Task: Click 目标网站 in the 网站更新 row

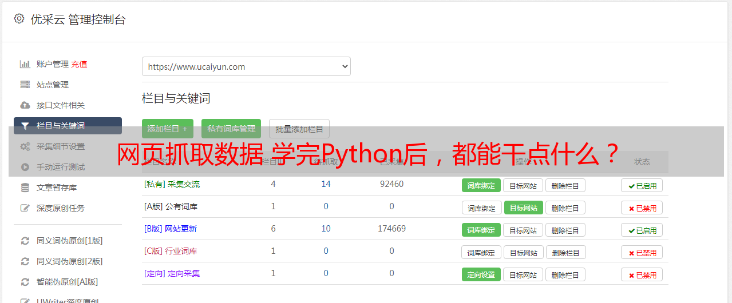Action: coord(523,230)
